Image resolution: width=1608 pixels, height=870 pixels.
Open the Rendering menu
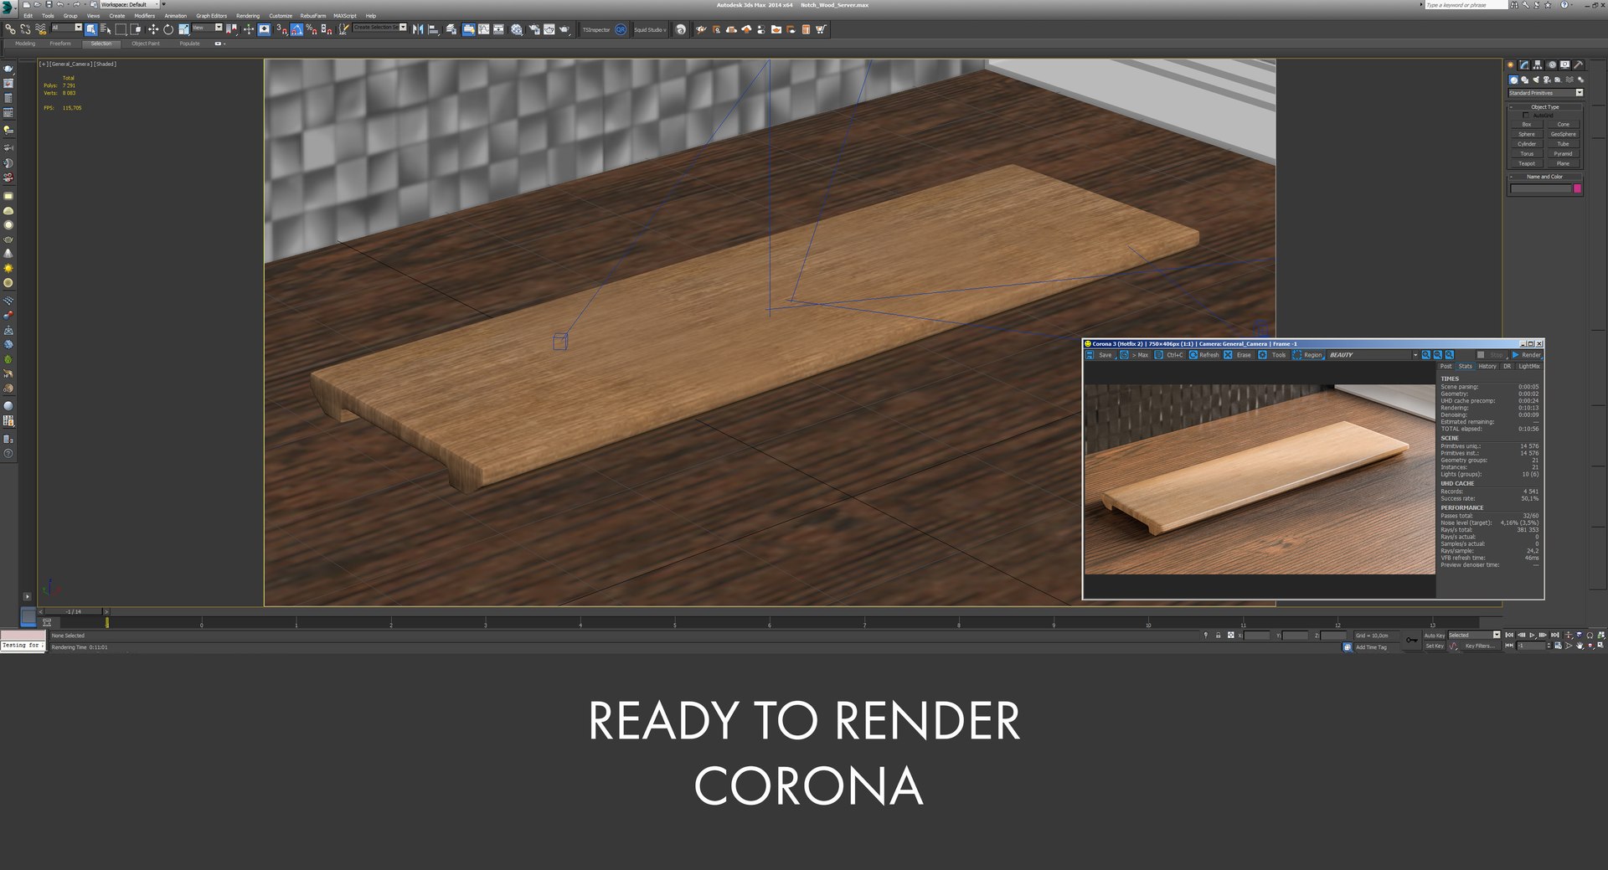pos(247,16)
